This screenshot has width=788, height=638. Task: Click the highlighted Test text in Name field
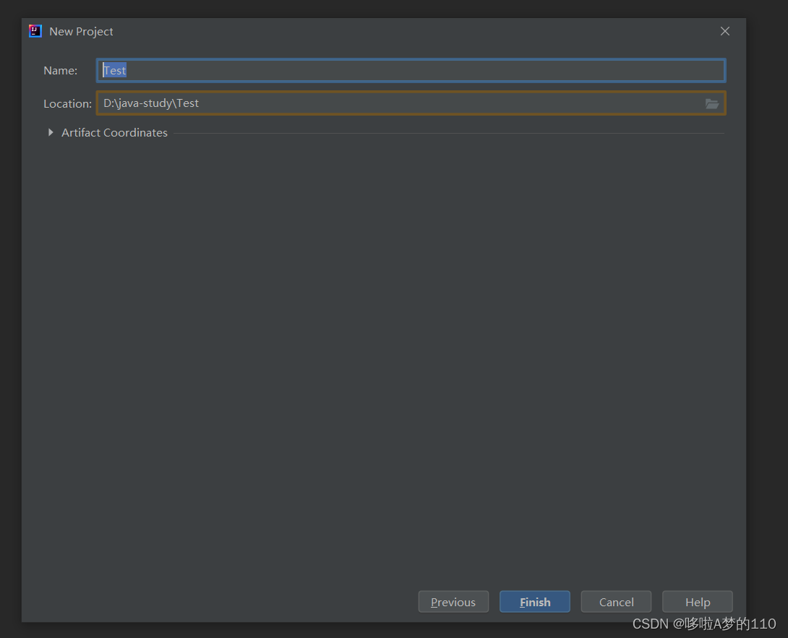pyautogui.click(x=114, y=70)
